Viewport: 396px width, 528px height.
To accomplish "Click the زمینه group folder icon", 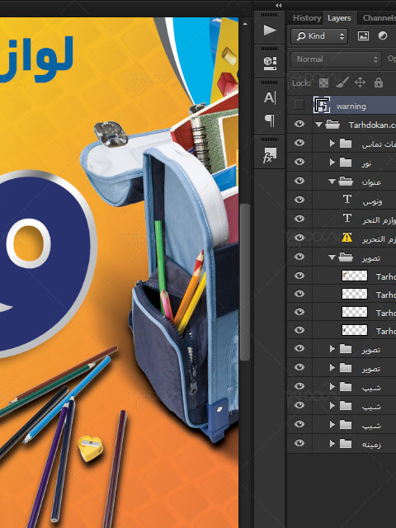I will point(346,444).
